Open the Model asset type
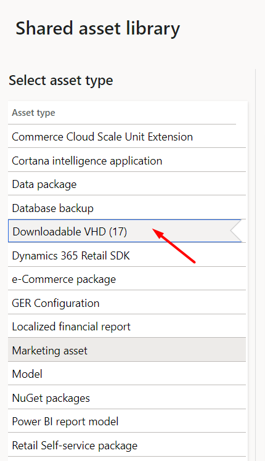This screenshot has height=461, width=265. coord(127,373)
